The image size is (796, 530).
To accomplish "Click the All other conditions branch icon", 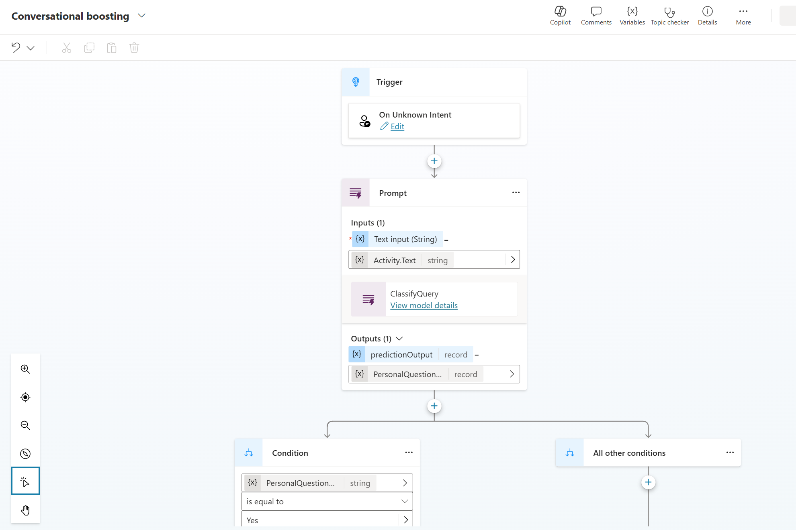I will (x=570, y=453).
